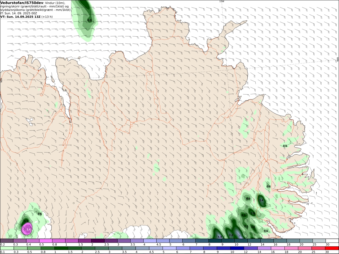339x254 pixels.
Task: Select the 'IT: Sun. 14. 09. 2025 00Z' line
Action: pyautogui.click(x=19, y=13)
